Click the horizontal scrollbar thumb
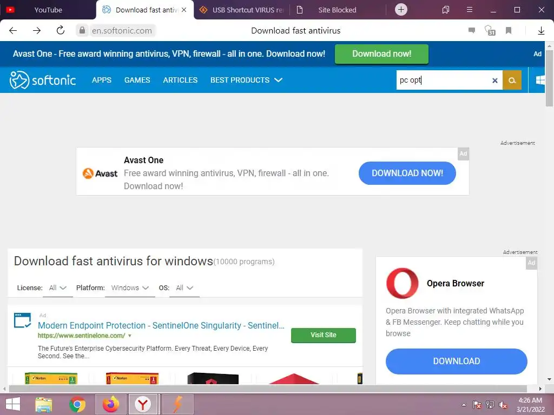Viewport: 554px width, 415px height. tap(268, 389)
